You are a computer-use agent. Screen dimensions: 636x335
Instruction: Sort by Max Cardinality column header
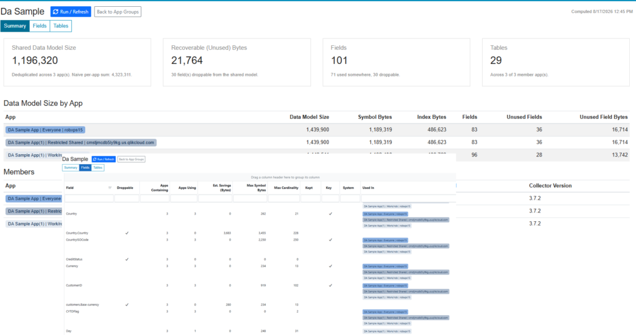coord(286,188)
